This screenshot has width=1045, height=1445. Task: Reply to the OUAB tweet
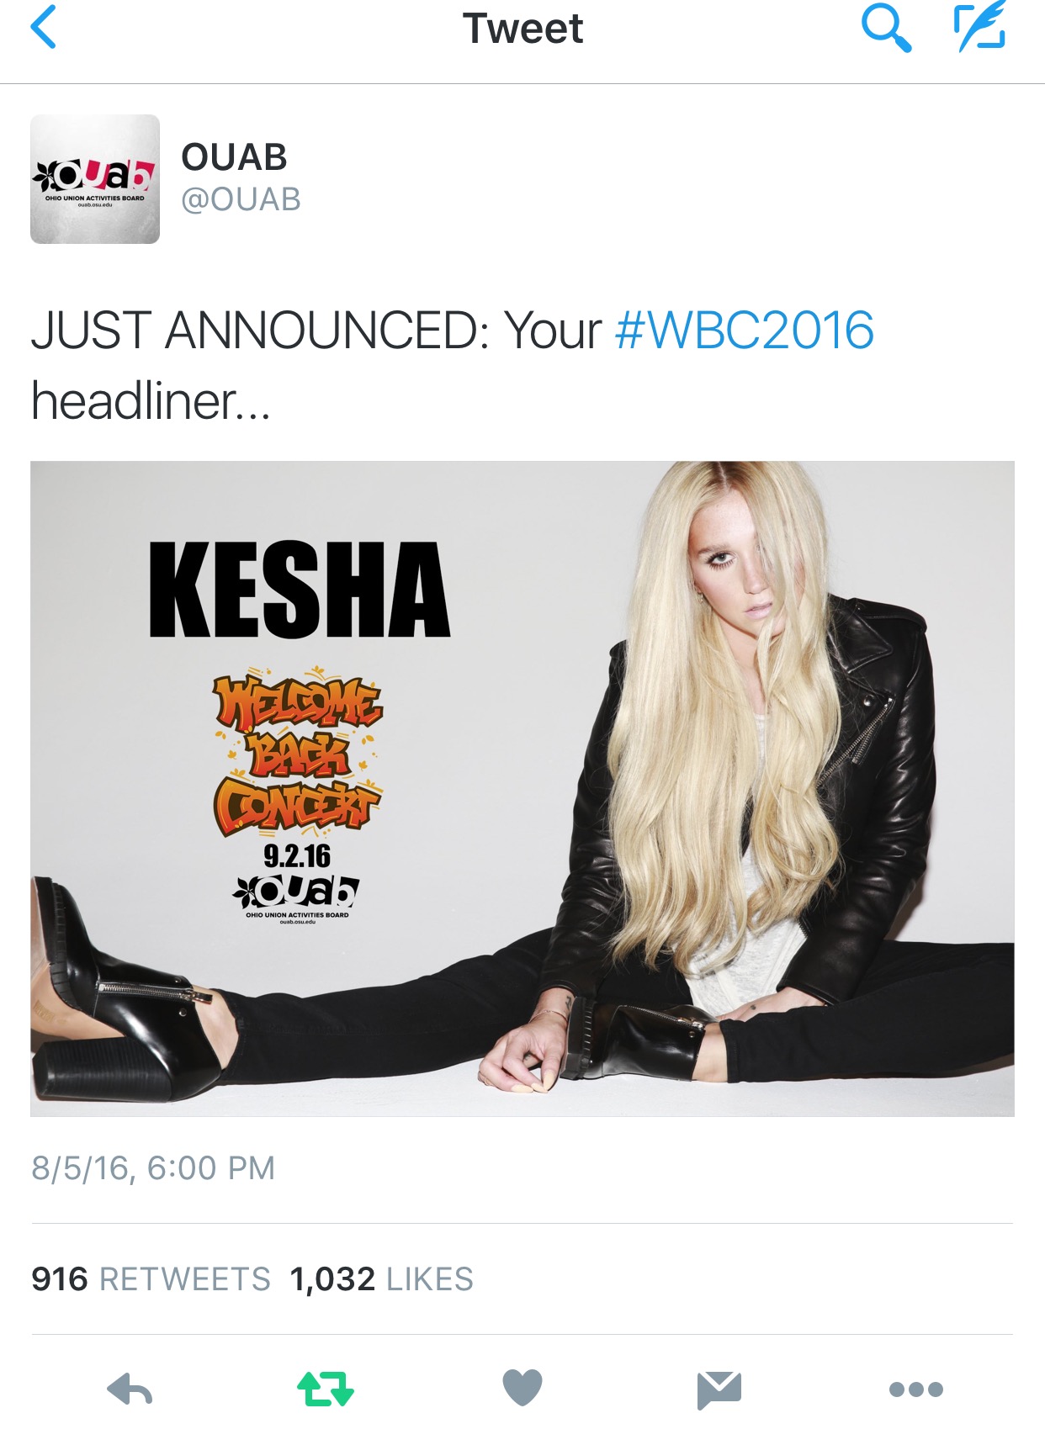click(130, 1389)
